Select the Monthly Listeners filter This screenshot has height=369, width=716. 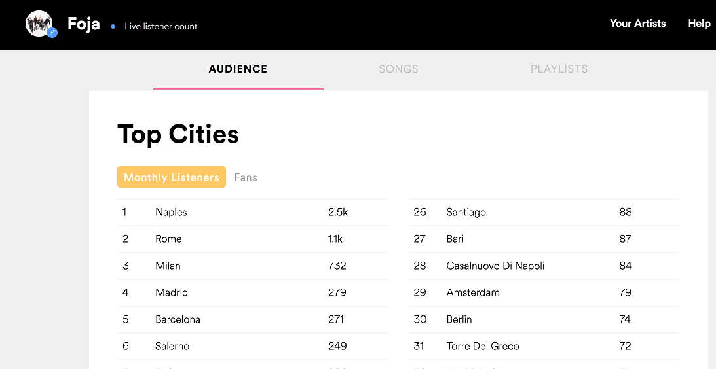pyautogui.click(x=172, y=177)
